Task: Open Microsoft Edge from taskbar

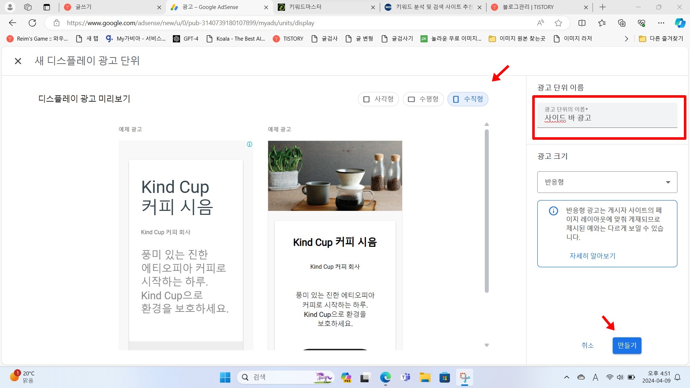Action: (385, 378)
